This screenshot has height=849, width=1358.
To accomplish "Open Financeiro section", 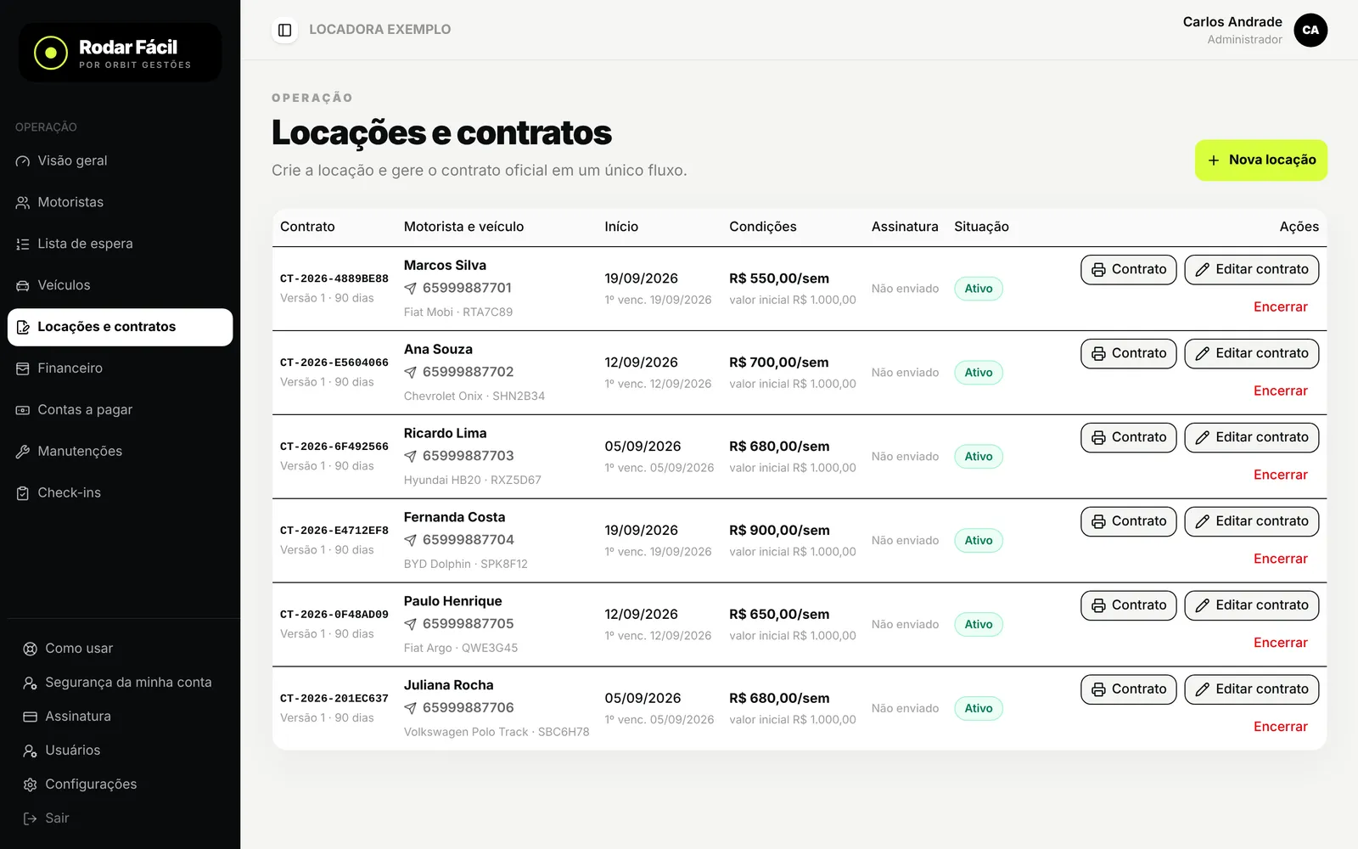I will 121,368.
